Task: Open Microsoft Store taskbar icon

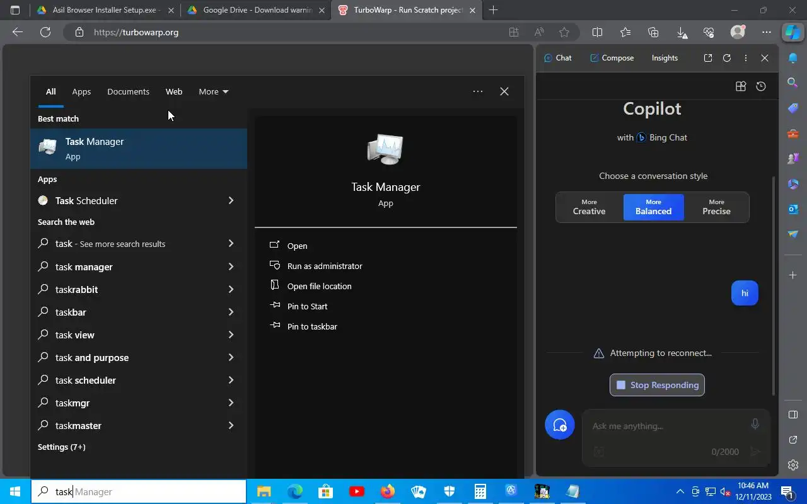Action: coord(325,491)
